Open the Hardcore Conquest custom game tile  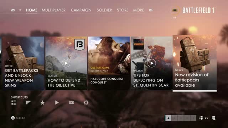(x=109, y=63)
